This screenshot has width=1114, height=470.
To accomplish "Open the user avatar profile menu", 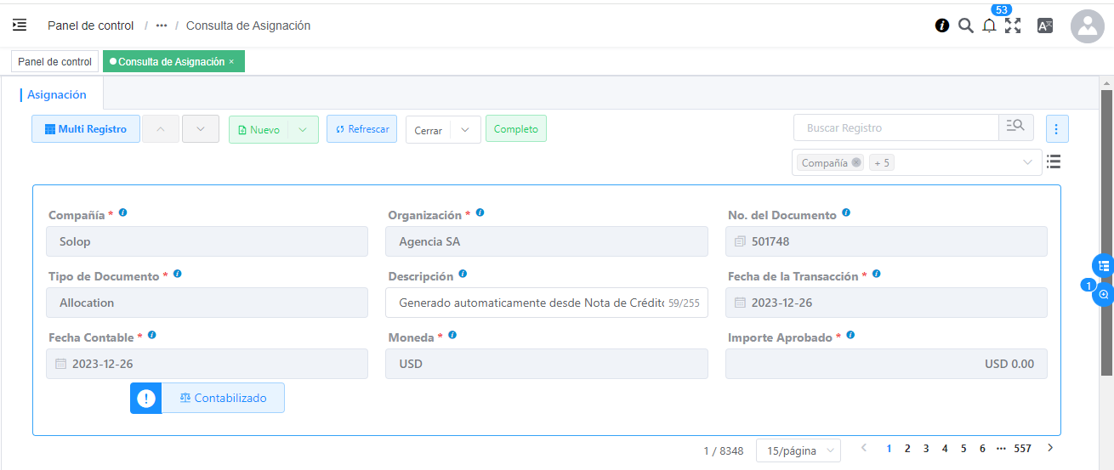I will pos(1087,26).
